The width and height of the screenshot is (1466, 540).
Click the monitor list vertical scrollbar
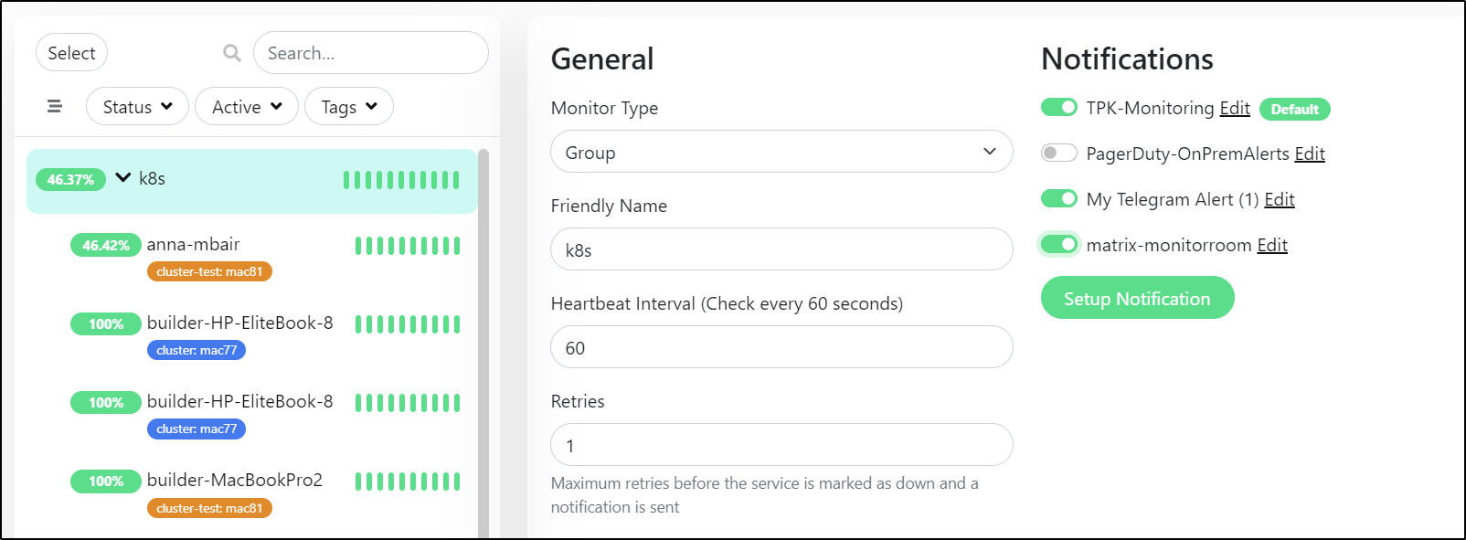click(483, 344)
